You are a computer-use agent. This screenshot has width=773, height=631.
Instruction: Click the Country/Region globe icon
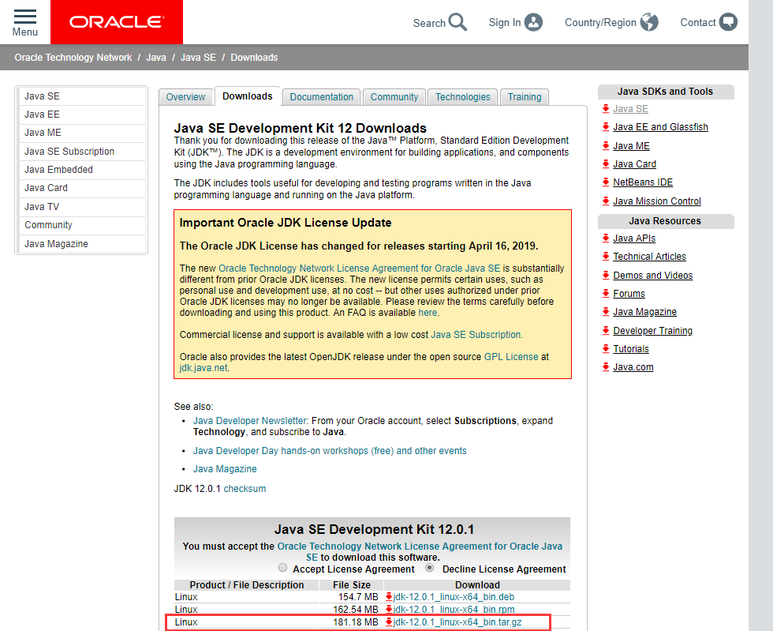click(649, 22)
